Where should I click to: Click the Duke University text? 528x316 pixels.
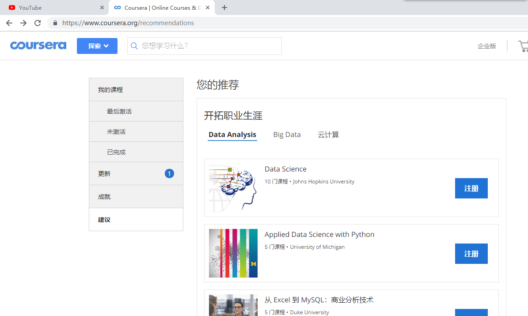tap(309, 312)
